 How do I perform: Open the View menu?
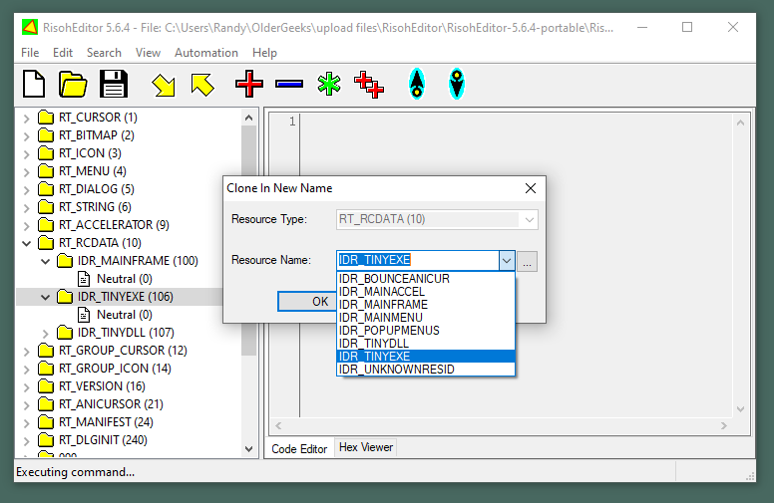click(148, 53)
